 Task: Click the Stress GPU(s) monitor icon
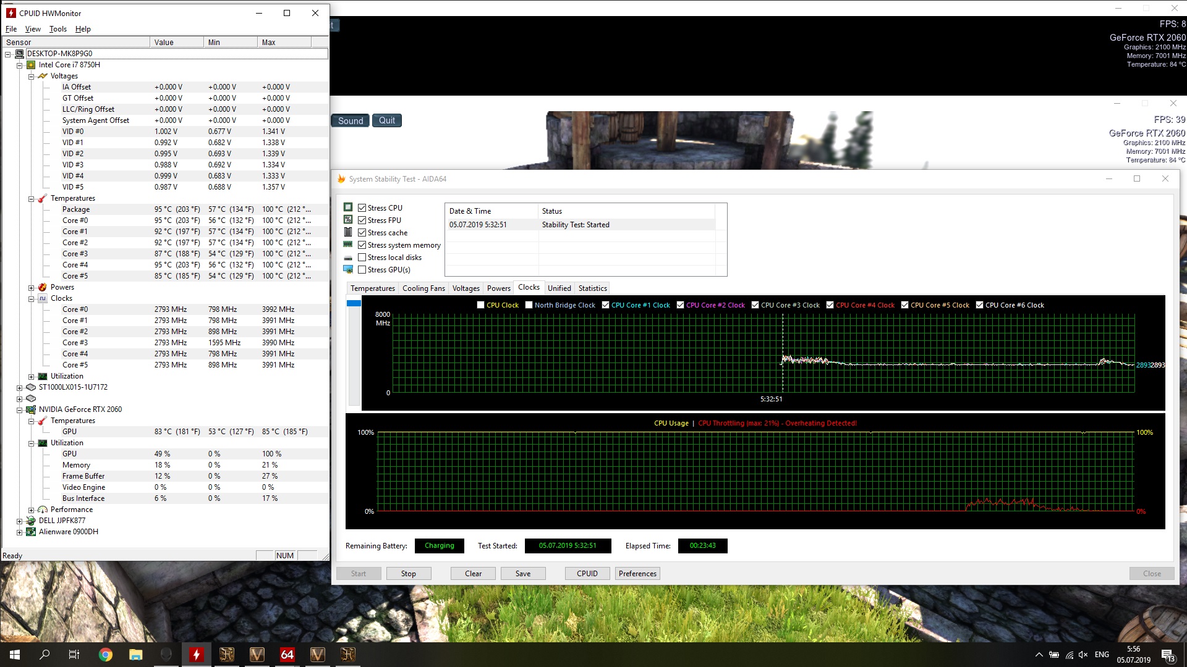coord(348,269)
